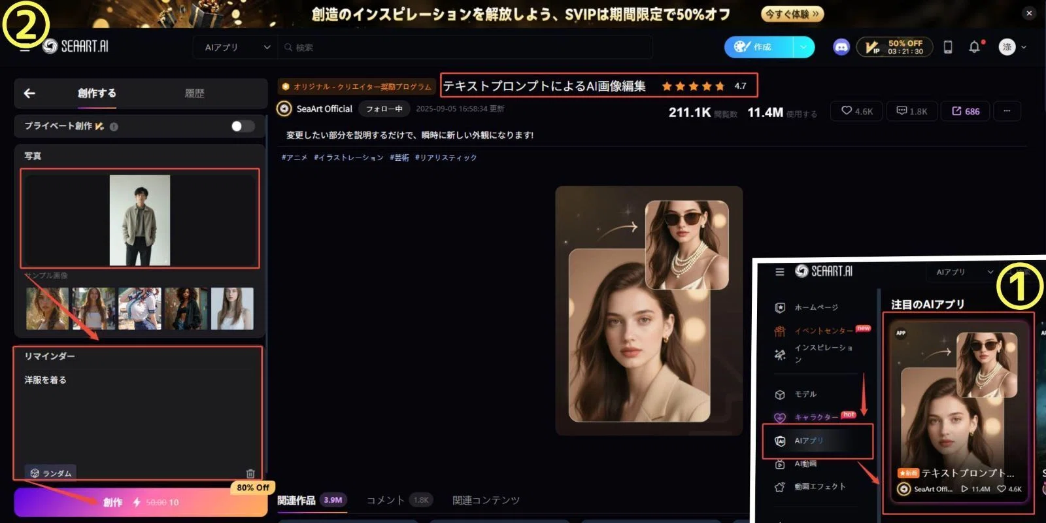The image size is (1046, 523).
Task: Click the ランダム prompt button
Action: click(51, 473)
